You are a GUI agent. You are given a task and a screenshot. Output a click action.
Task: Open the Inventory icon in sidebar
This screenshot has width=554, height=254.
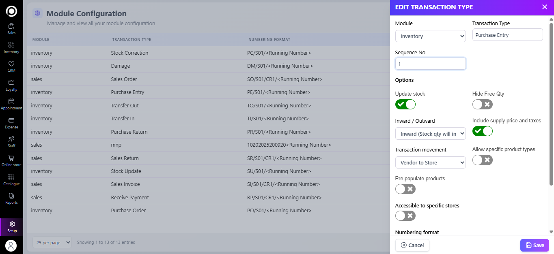click(11, 45)
